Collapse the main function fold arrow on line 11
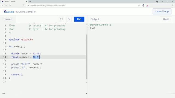Image resolution: width=175 pixels, height=98 pixels. coord(7,47)
